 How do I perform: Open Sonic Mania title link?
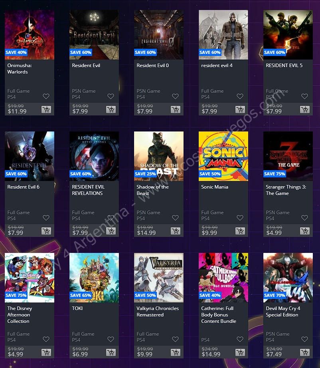tap(215, 187)
